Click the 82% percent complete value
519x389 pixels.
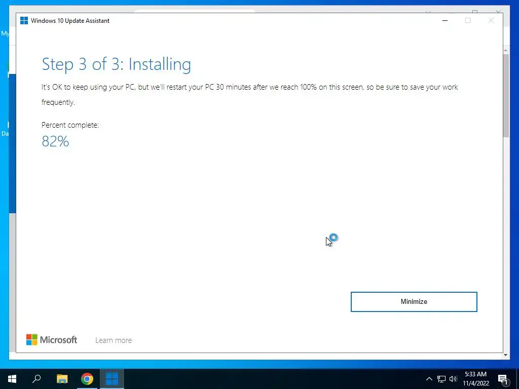(55, 142)
